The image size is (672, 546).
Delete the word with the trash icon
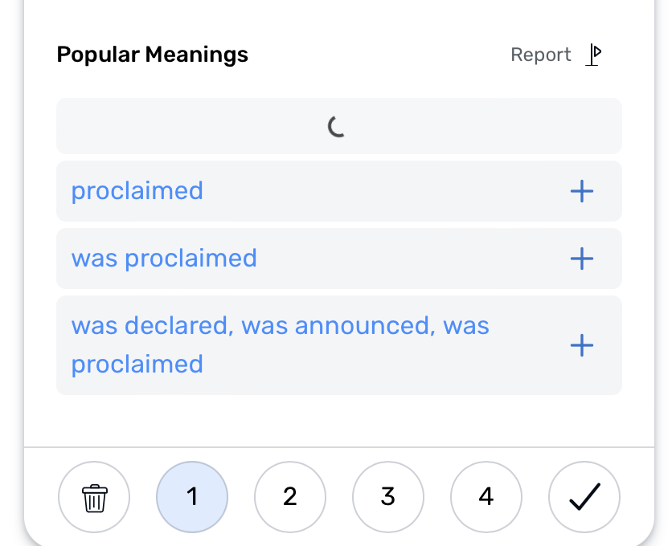pos(94,497)
